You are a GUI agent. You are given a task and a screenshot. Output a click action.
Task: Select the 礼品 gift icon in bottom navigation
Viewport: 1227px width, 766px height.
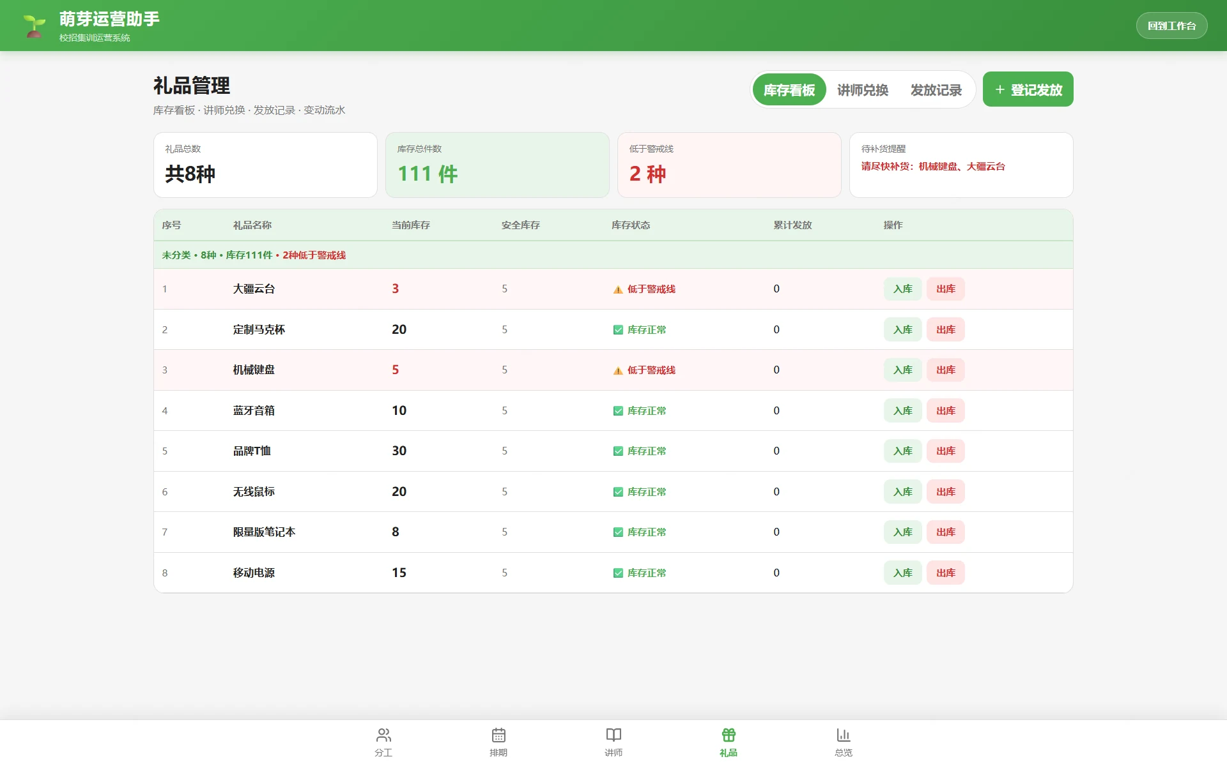click(729, 735)
